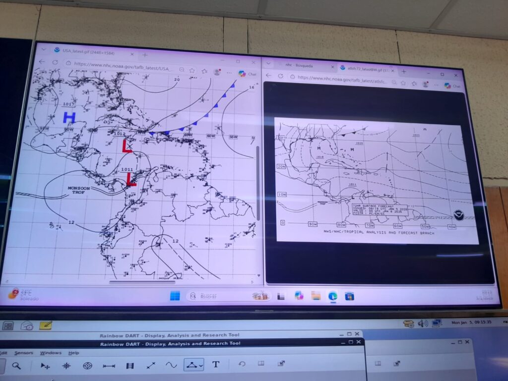The width and height of the screenshot is (508, 381).
Task: Click the vertical scrollbar of USA_latest map
Action: tap(258, 183)
